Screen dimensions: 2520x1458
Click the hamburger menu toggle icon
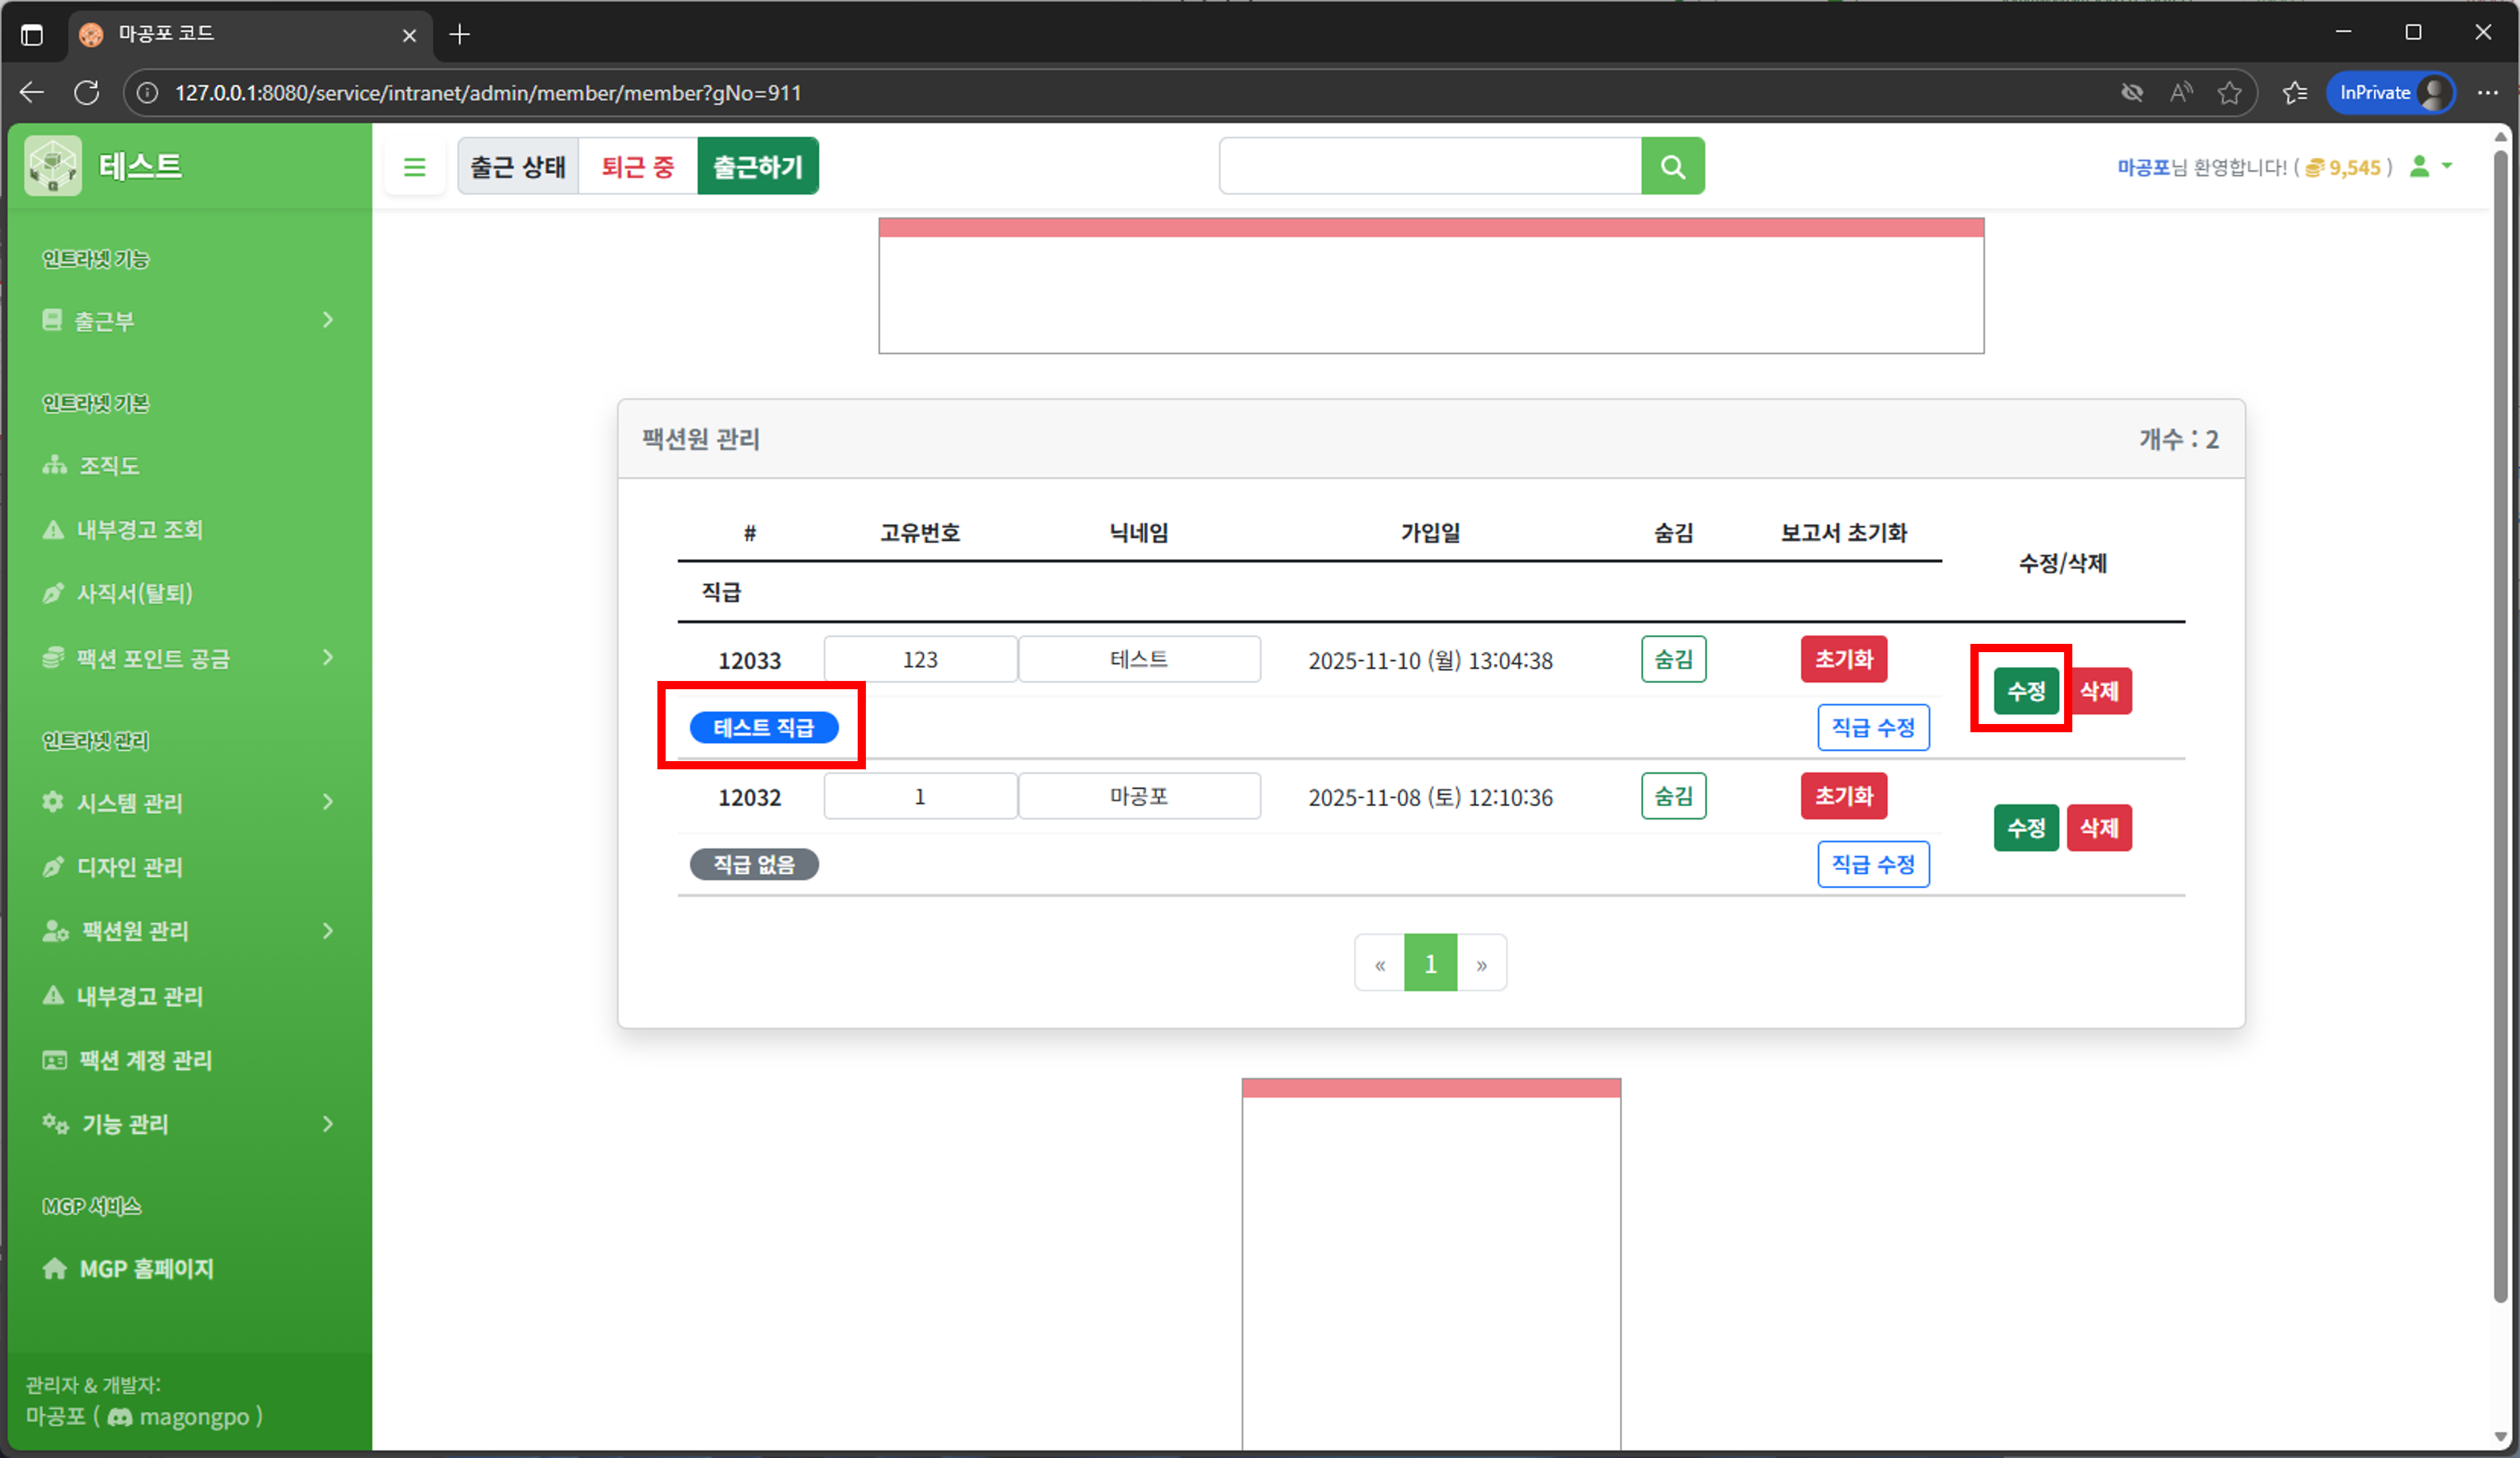[x=414, y=166]
